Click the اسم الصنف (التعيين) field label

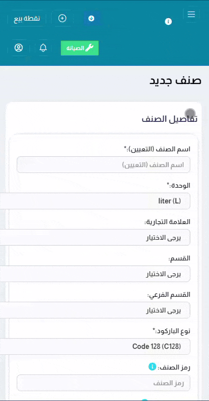(x=157, y=149)
